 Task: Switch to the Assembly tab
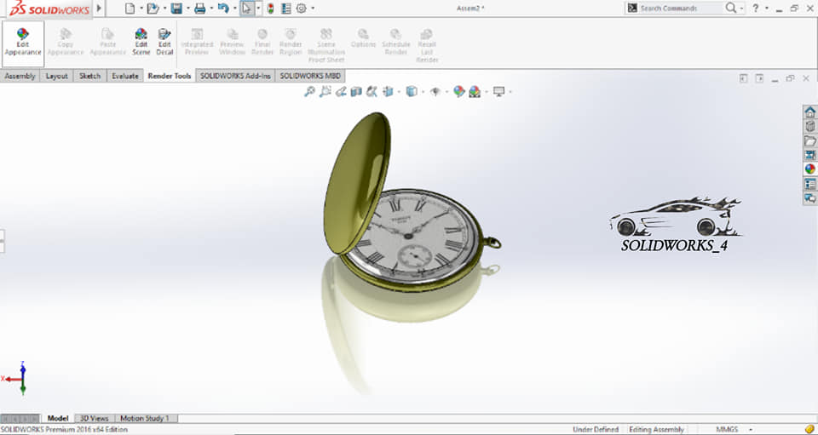20,76
